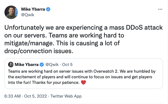Click the @Qwik handle in the quoted tweet

52,65
